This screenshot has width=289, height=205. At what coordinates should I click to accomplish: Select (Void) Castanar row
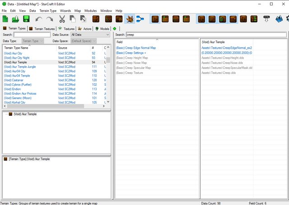[55, 80]
